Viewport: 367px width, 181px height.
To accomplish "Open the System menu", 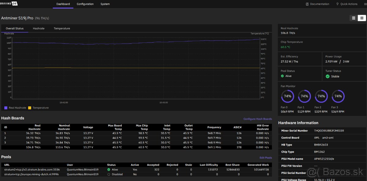I will tap(105, 4).
